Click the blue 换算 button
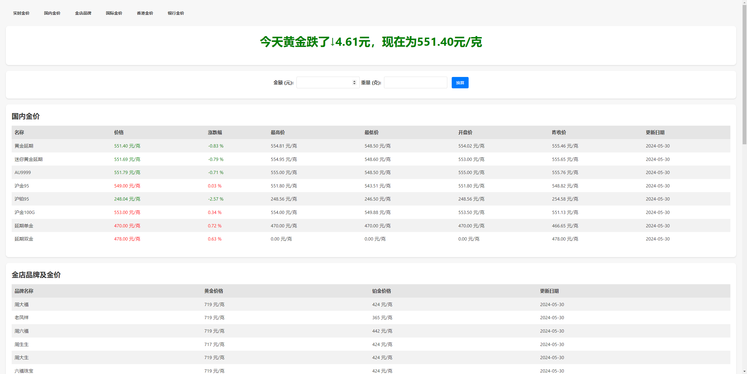 click(x=460, y=83)
